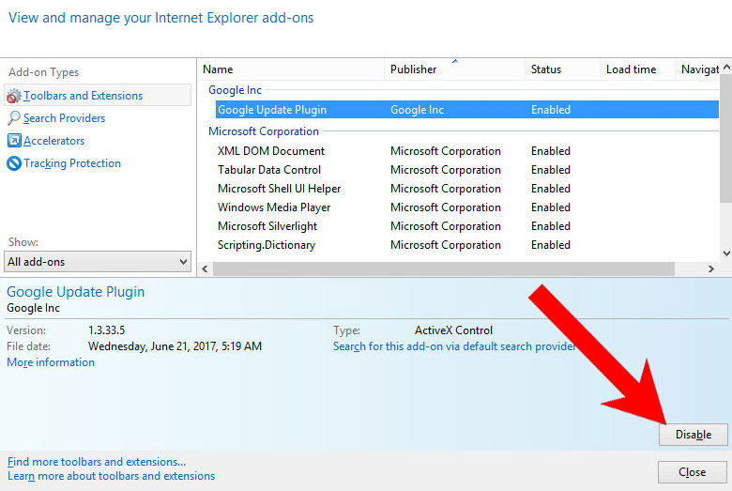
Task: Click the Google Update Plugin details heading
Action: coord(76,292)
